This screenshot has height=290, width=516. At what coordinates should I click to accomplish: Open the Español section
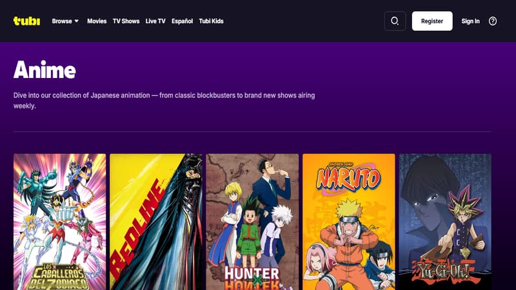click(182, 21)
